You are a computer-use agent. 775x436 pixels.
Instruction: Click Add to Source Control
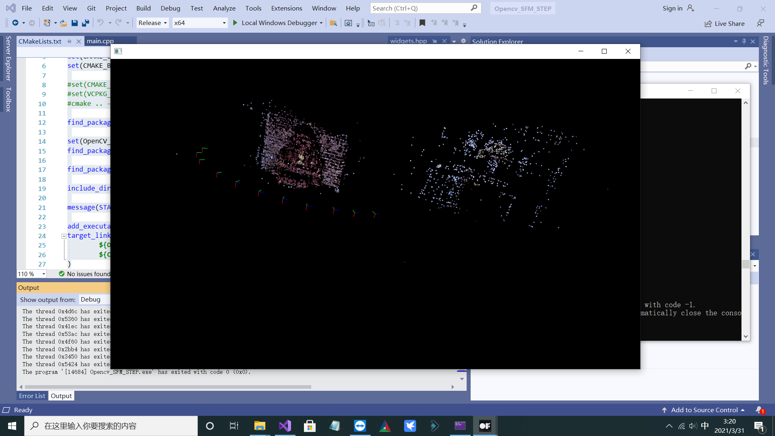704,410
